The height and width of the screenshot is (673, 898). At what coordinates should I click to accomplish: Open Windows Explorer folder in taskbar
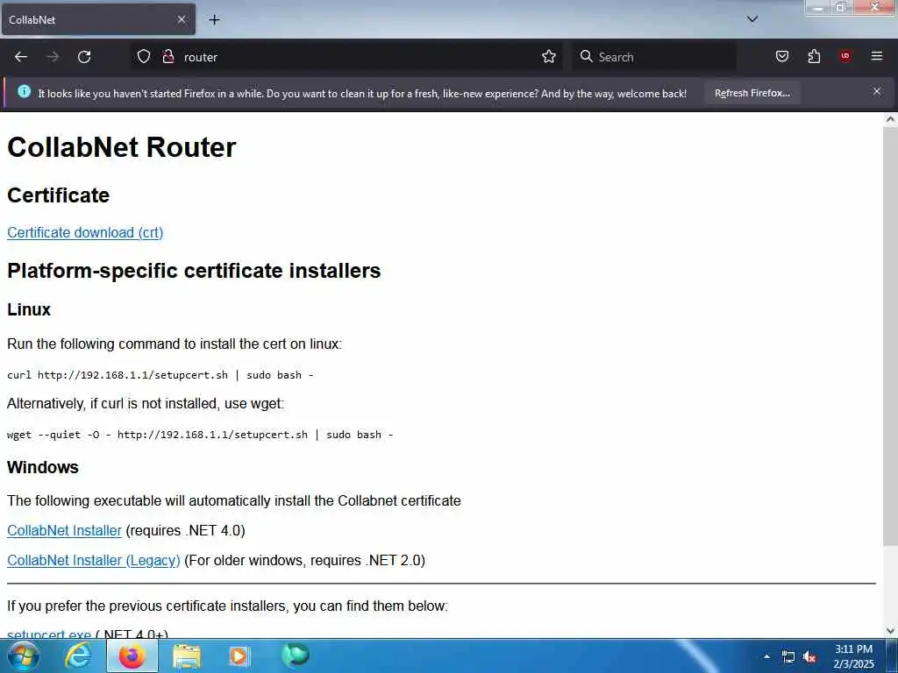pyautogui.click(x=187, y=656)
